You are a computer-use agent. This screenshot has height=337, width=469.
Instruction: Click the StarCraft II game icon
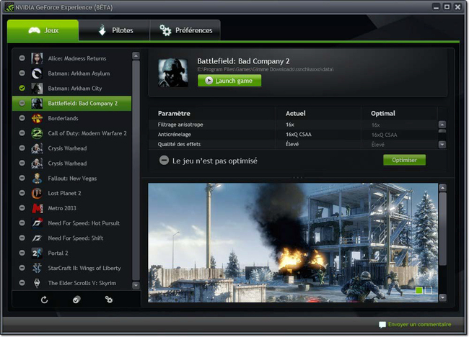point(37,268)
